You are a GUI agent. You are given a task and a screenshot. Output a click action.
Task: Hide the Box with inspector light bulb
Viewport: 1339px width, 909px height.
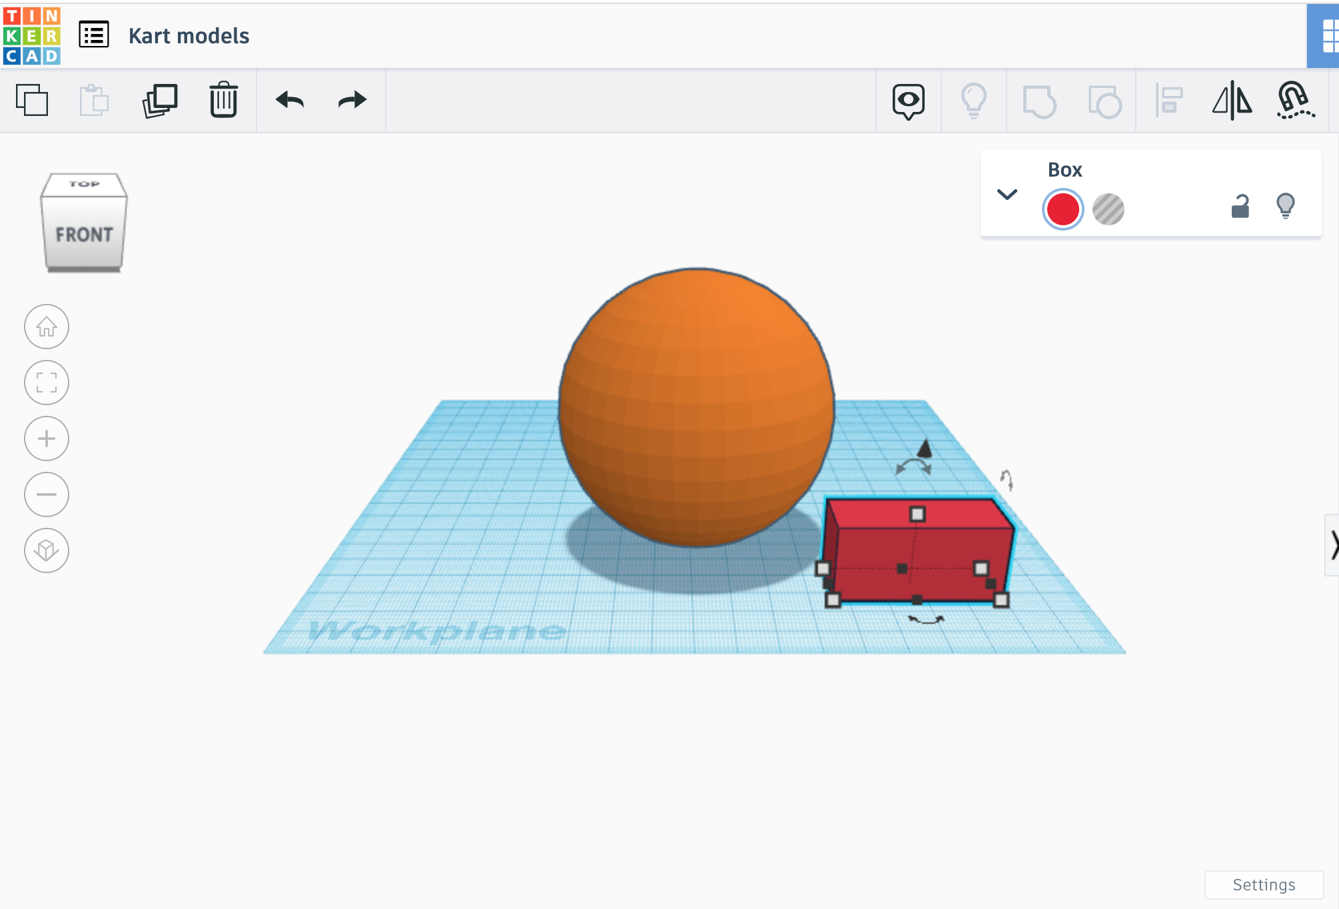1286,206
